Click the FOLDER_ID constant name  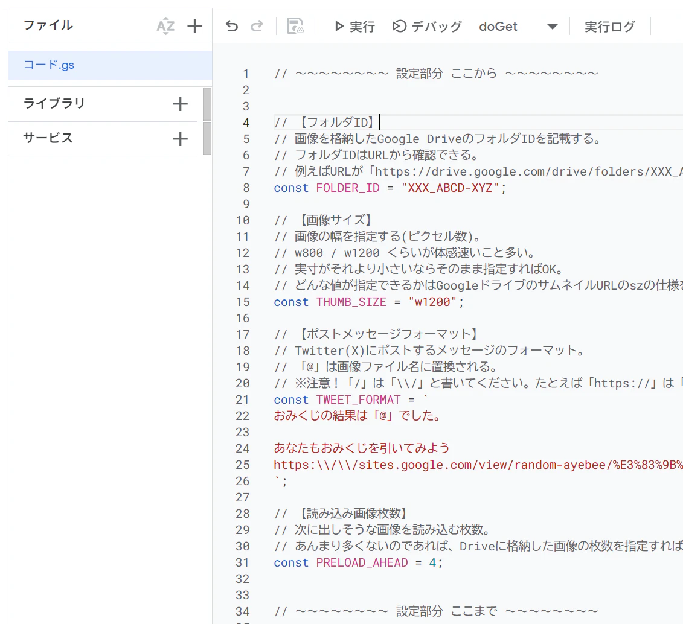coord(348,188)
